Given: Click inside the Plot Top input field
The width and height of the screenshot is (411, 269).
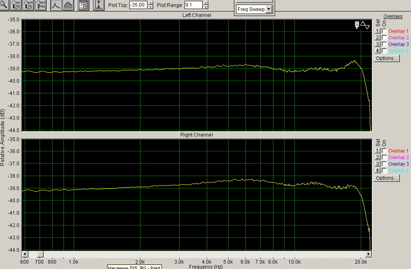Looking at the screenshot, I should [x=138, y=5].
